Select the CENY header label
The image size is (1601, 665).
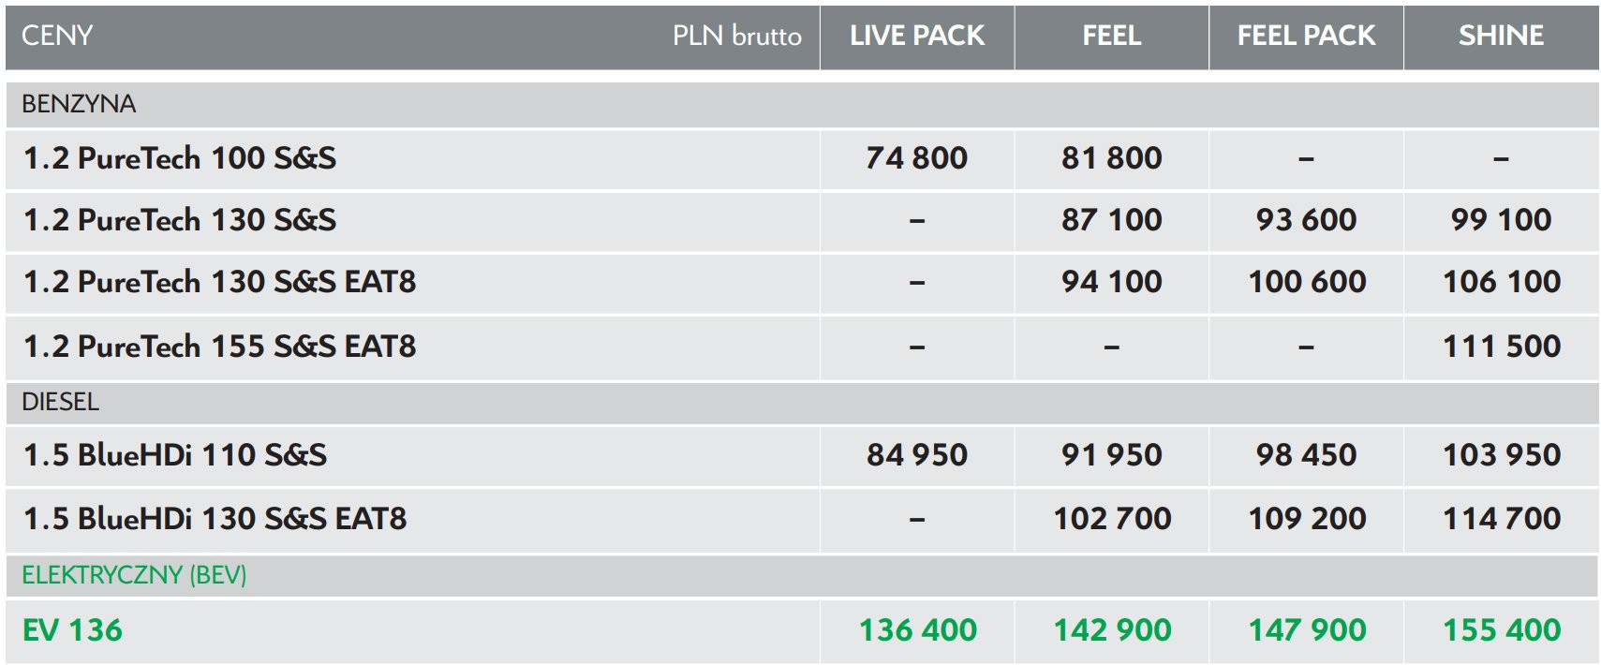57,36
